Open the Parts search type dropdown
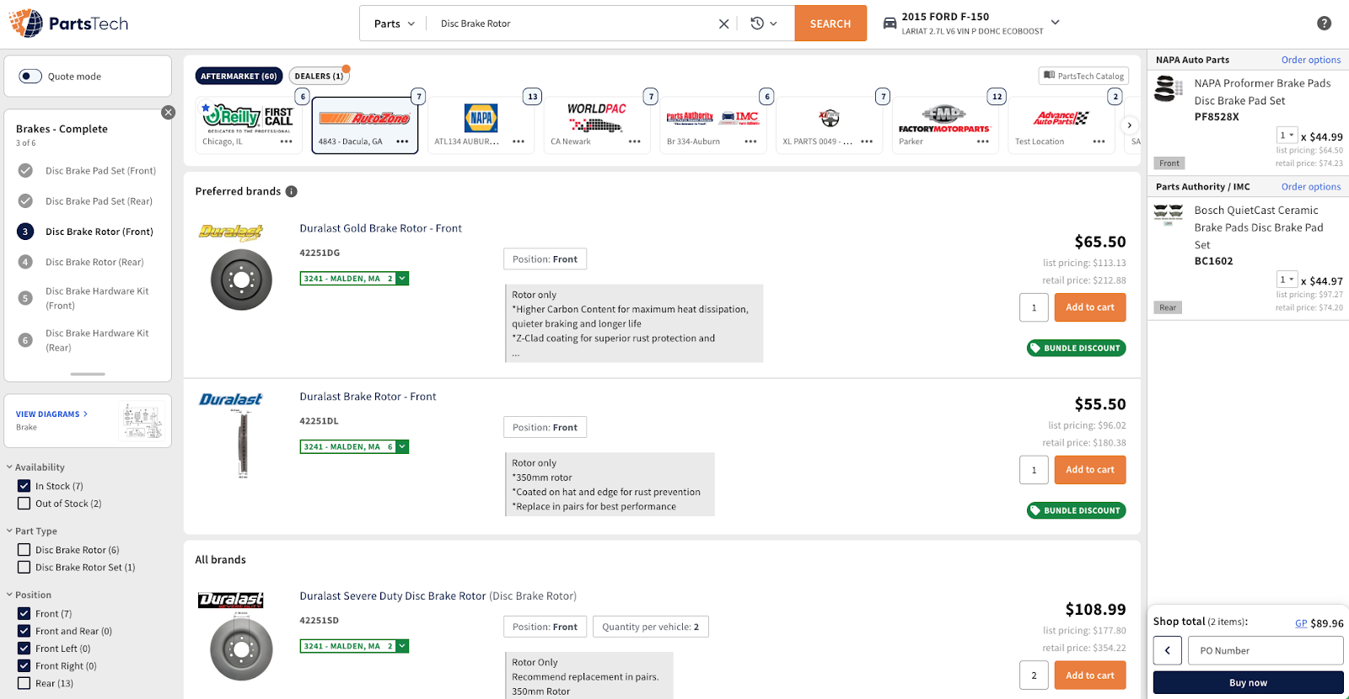The image size is (1349, 699). coord(394,24)
